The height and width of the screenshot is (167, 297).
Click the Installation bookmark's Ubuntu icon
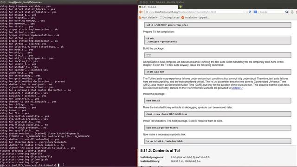tap(183, 18)
